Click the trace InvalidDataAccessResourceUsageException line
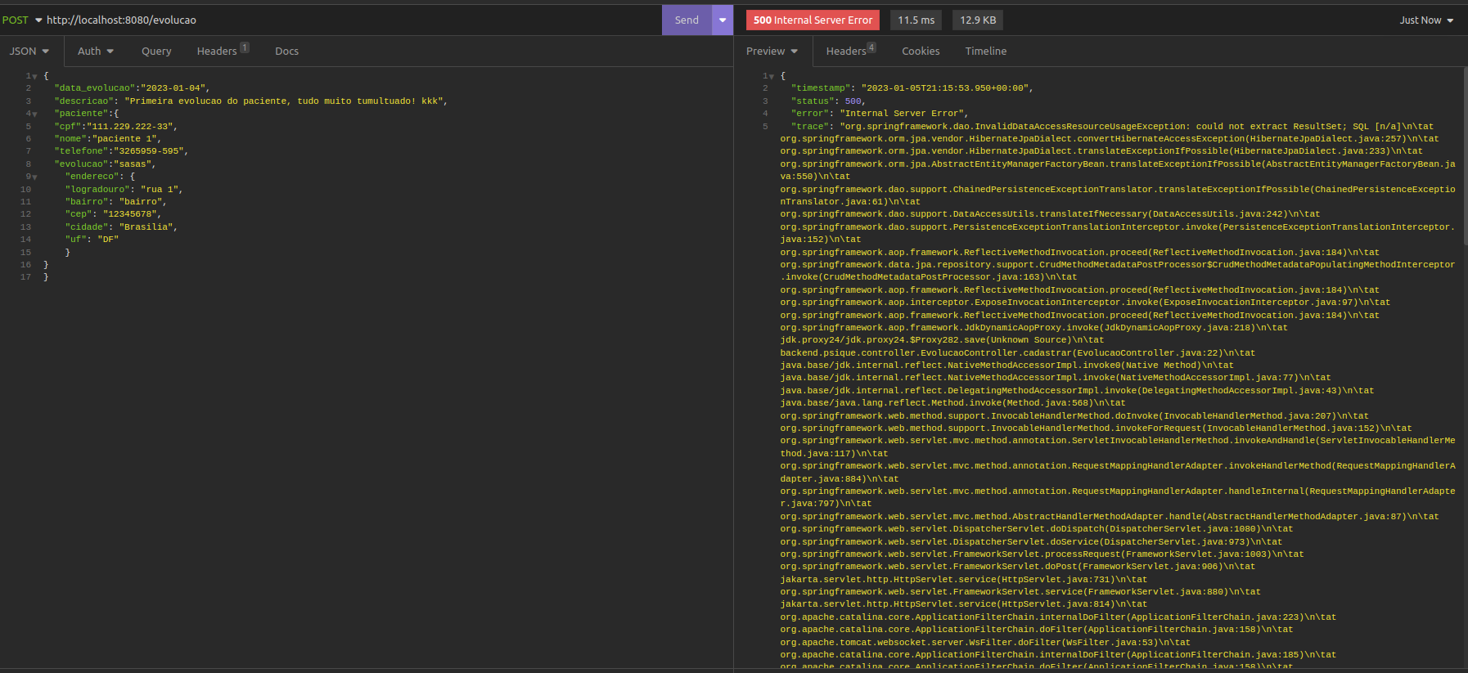 coord(1112,127)
